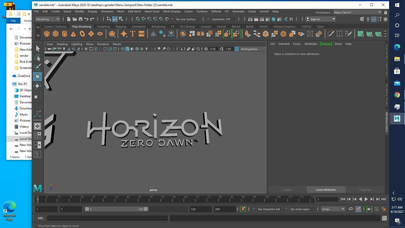Toggle textured display checker icon
The image size is (405, 228).
pos(142,49)
